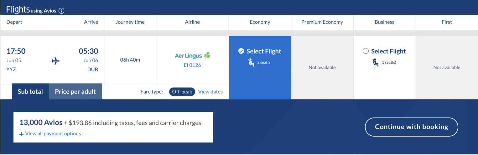Click the Aer Lingus shamrock logo
This screenshot has width=478, height=155.
click(x=207, y=56)
